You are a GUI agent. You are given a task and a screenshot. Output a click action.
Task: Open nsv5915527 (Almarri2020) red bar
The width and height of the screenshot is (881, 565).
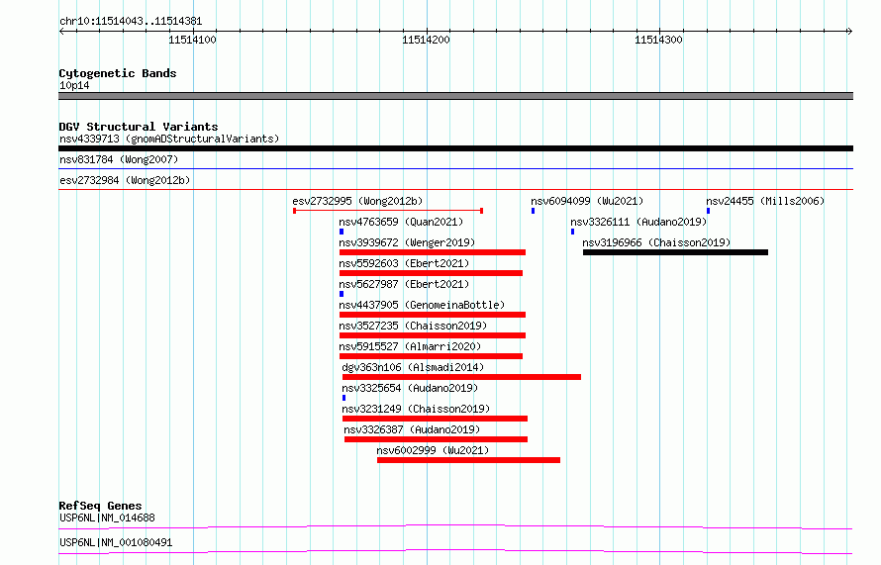pyautogui.click(x=431, y=356)
